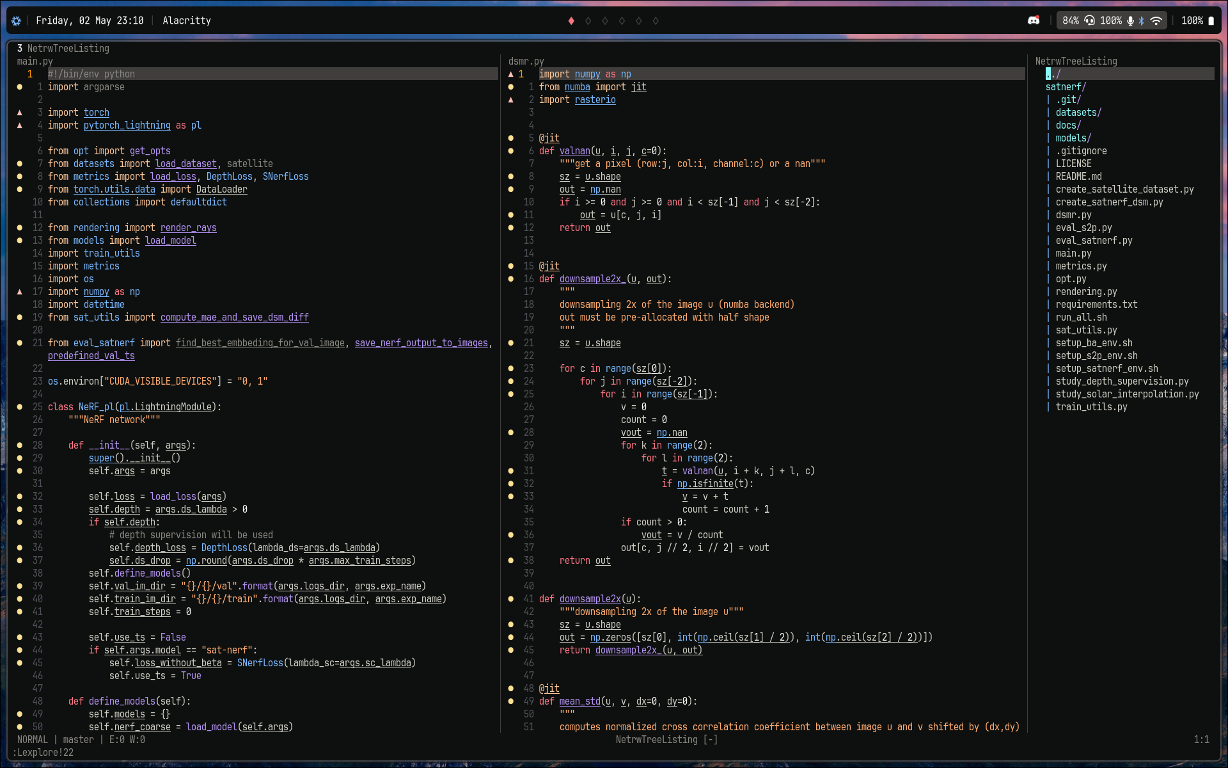Click the battery icon

pos(1211,20)
